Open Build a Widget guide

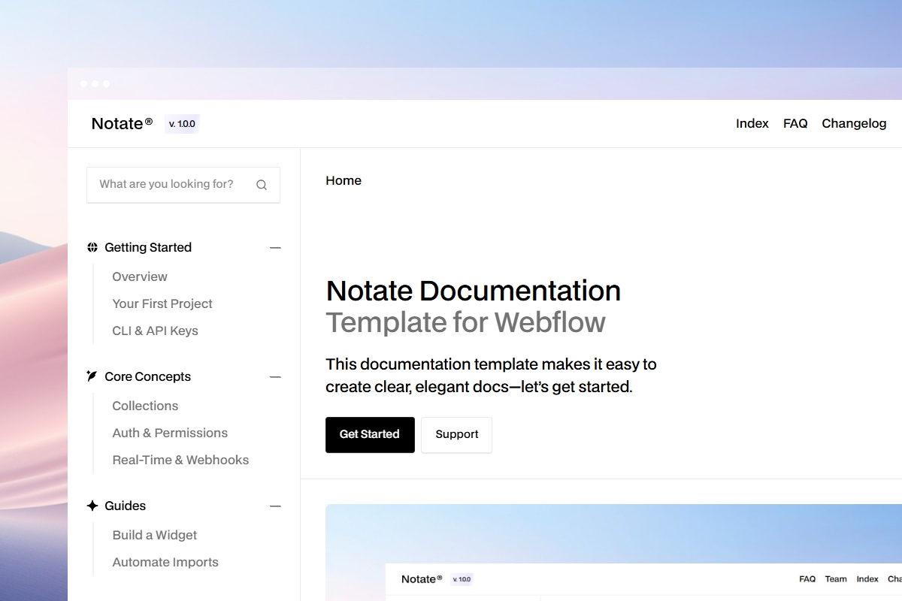(x=154, y=535)
